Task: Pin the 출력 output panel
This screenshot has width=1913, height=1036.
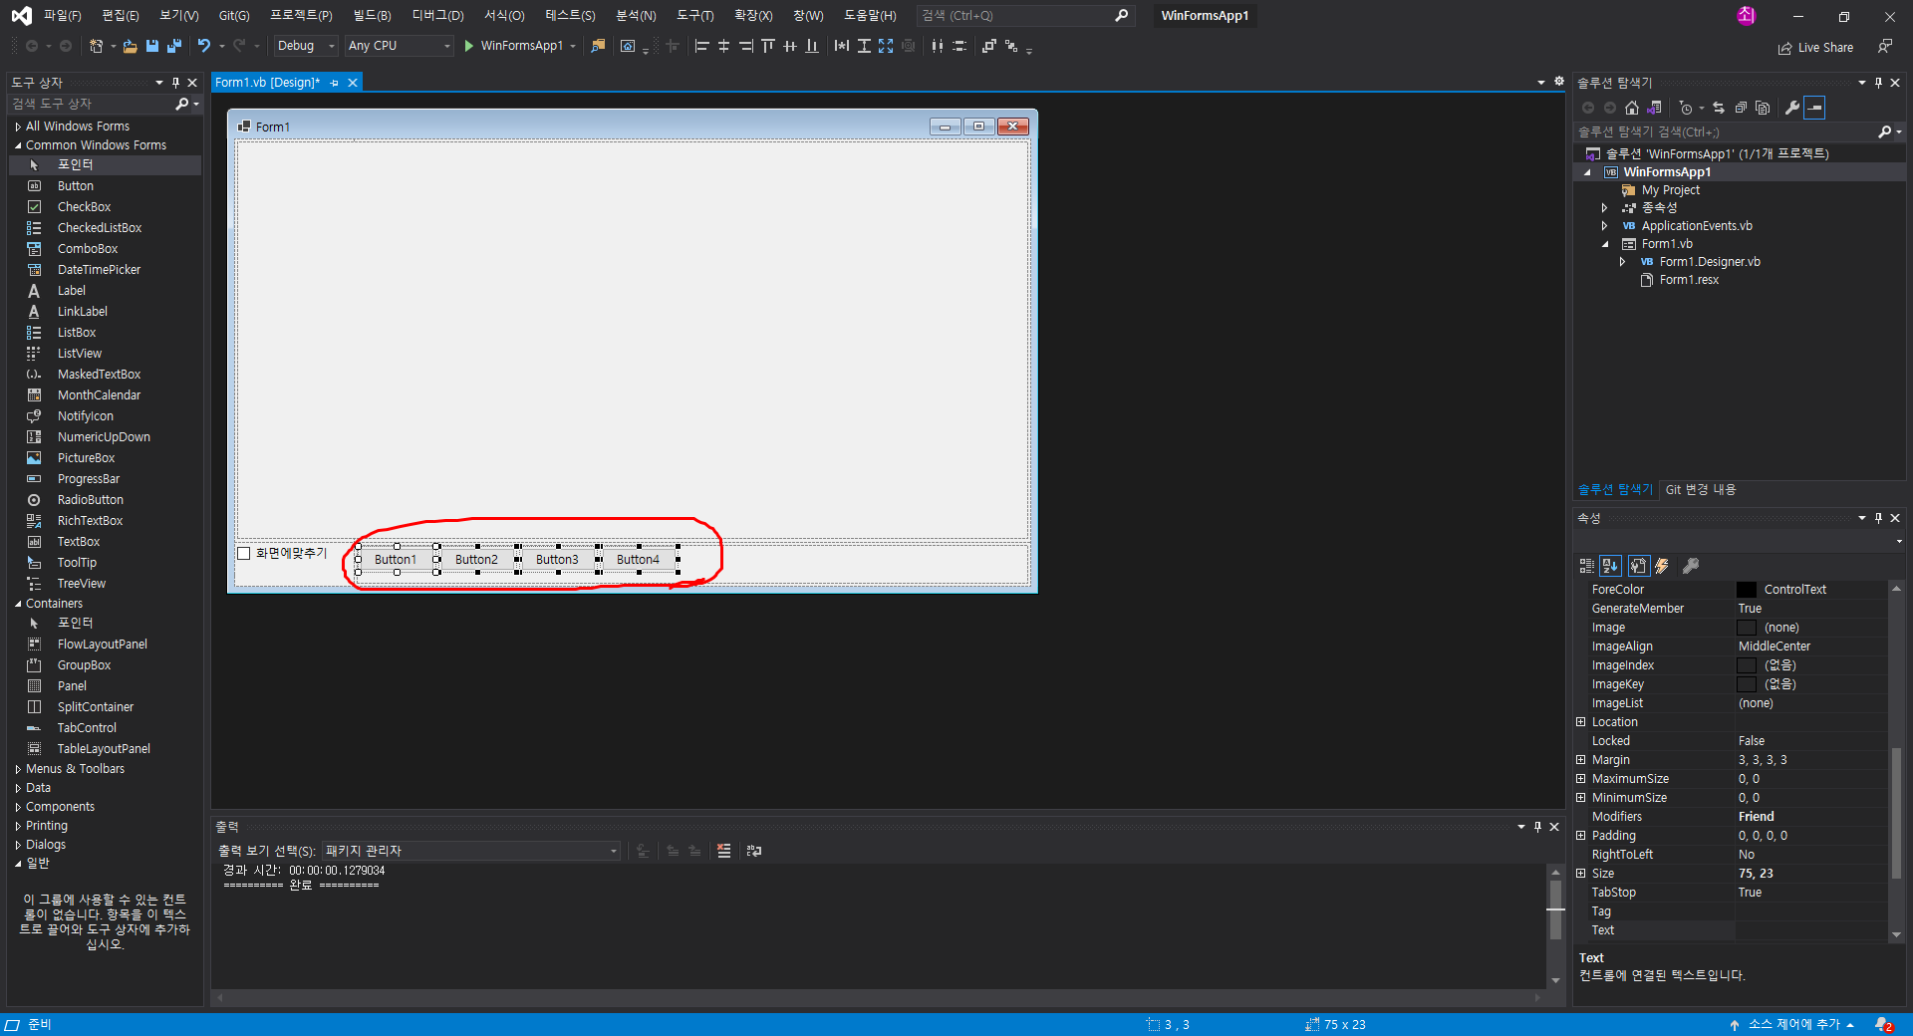Action: coord(1538,827)
